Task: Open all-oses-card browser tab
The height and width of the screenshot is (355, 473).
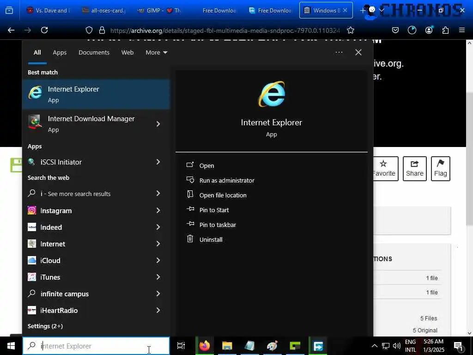Action: click(x=104, y=11)
